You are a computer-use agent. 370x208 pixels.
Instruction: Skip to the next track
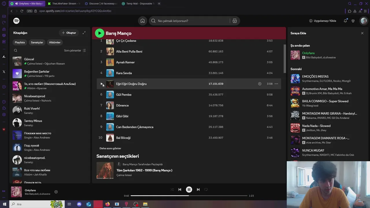[198, 190]
